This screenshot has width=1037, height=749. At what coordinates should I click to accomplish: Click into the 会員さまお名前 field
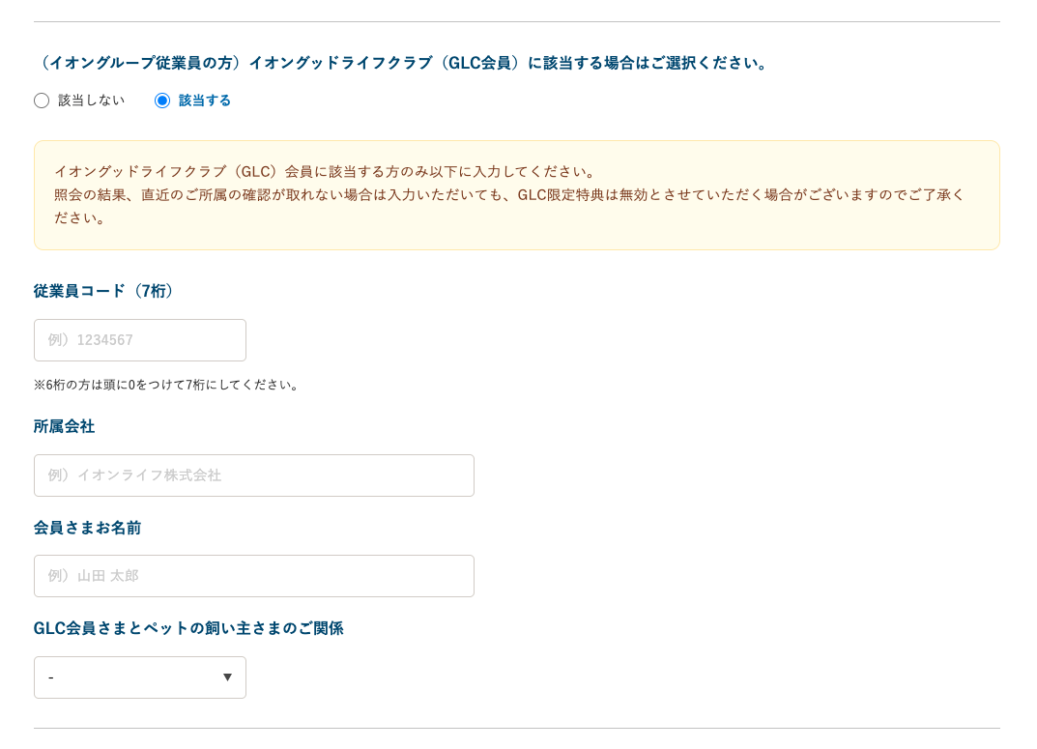[254, 576]
